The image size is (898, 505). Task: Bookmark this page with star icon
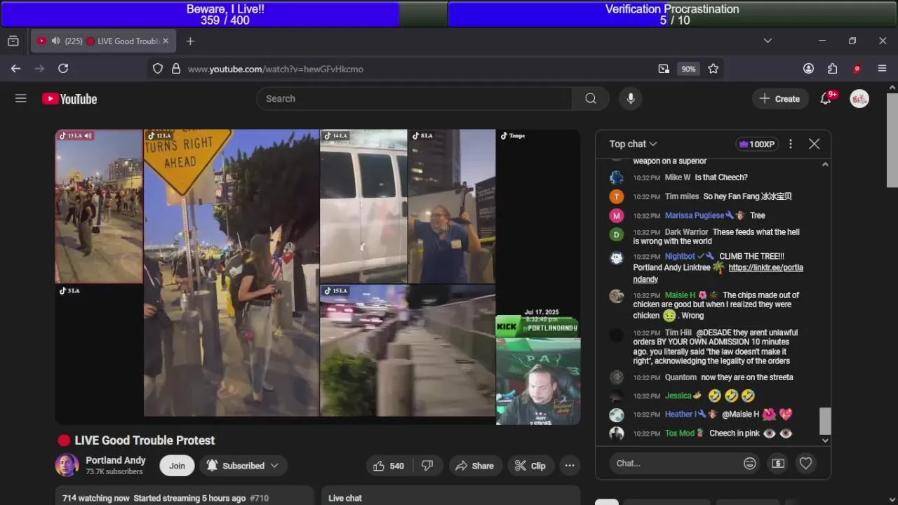[x=713, y=69]
